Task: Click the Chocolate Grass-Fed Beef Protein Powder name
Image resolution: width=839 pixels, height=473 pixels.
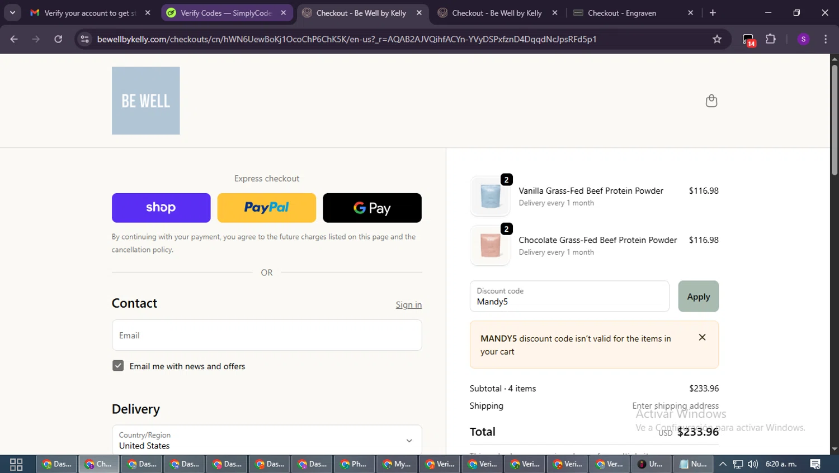Action: (597, 240)
